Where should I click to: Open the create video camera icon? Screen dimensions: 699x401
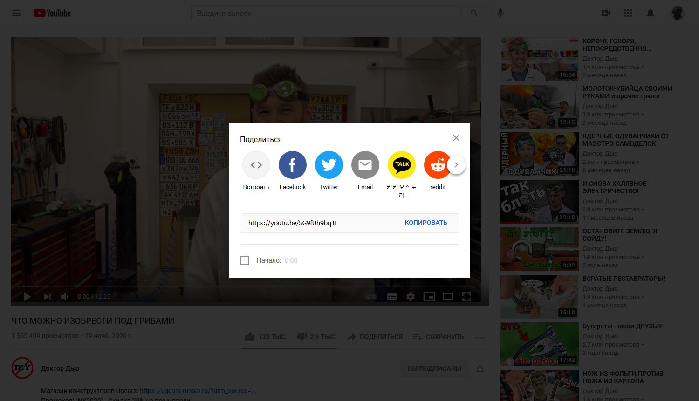[606, 13]
